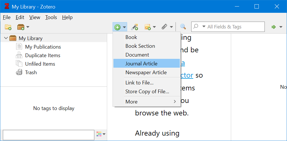Open the Add Attachment dropdown arrow
The width and height of the screenshot is (287, 141).
171,27
